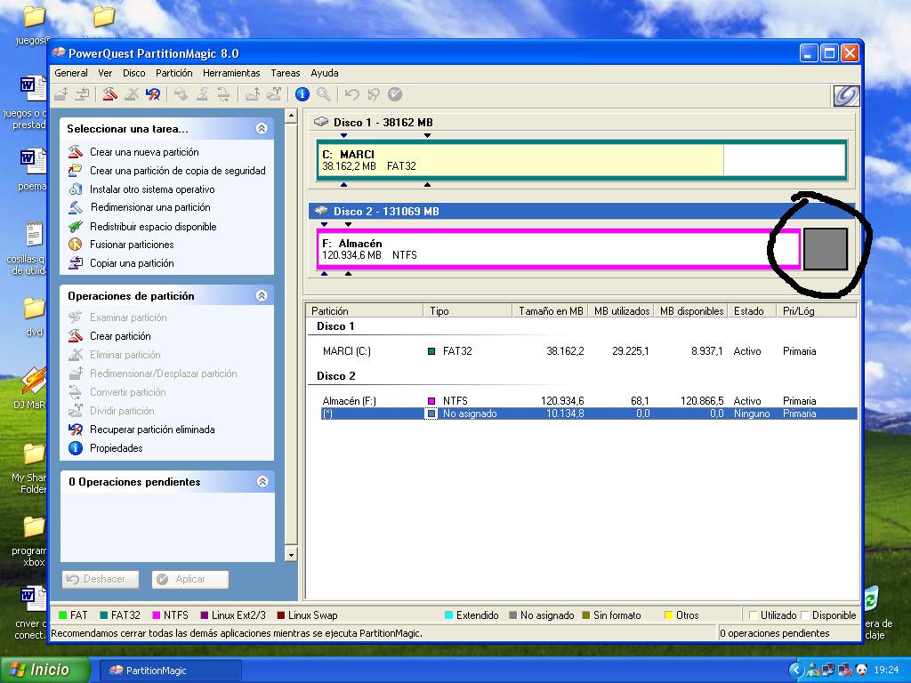
Task: Click the round checkmark apply toolbar icon
Action: pos(394,94)
